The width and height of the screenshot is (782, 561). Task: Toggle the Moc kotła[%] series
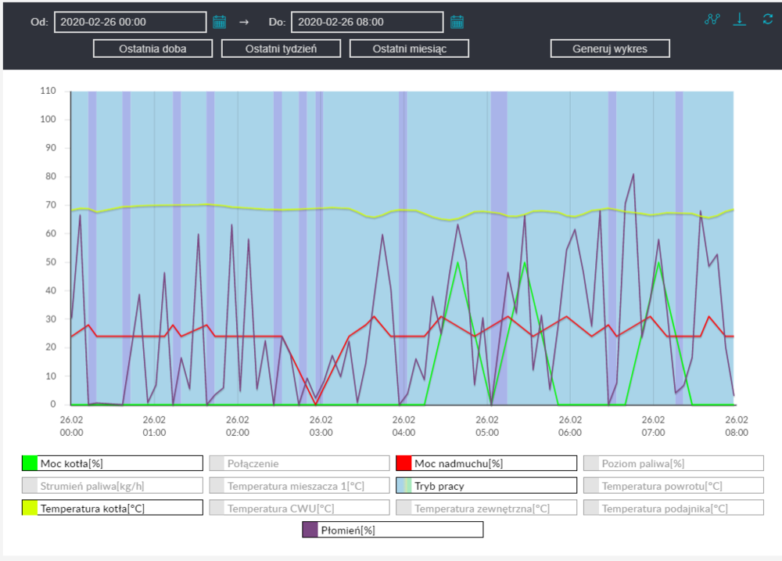click(113, 463)
